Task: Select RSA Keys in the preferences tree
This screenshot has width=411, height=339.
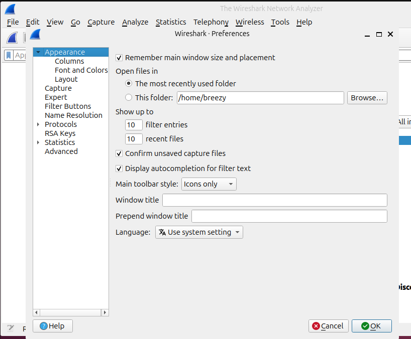Action: click(60, 133)
